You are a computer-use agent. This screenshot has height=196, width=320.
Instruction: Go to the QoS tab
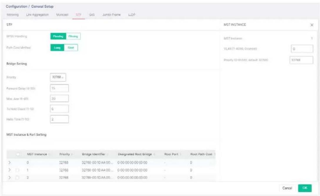[x=92, y=15]
